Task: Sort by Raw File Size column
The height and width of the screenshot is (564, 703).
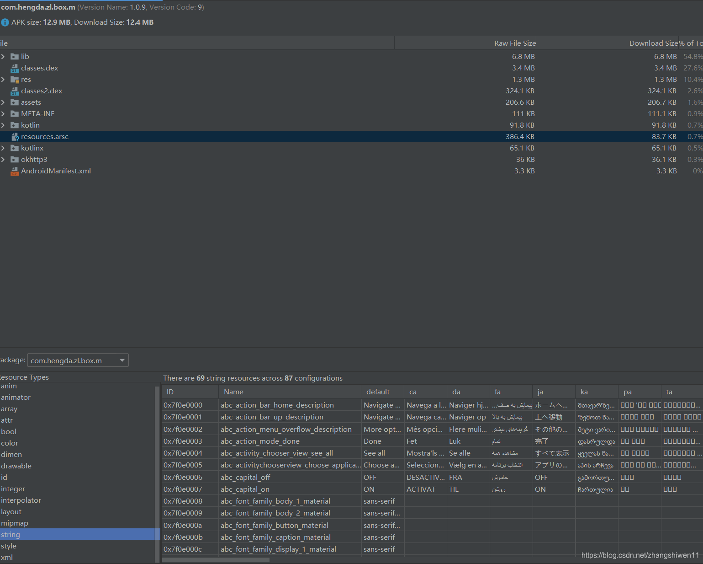Action: pos(465,43)
